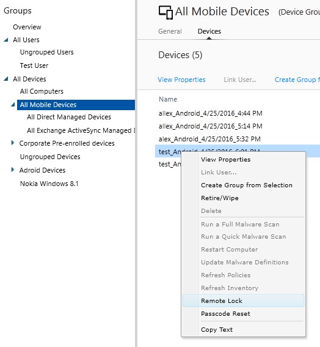This screenshot has height=347, width=320.
Task: Select the All Mobile Devices group
Action: (x=76, y=105)
